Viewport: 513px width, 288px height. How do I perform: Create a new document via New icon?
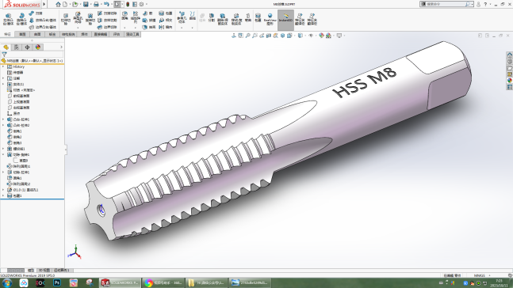[x=65, y=4]
